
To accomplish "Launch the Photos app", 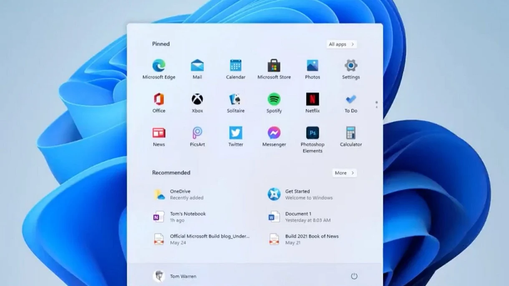I will point(312,66).
